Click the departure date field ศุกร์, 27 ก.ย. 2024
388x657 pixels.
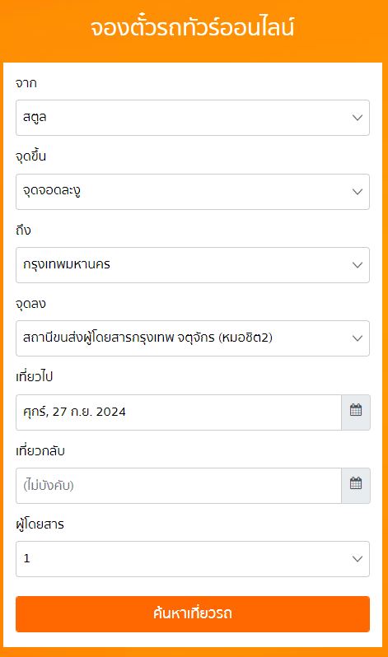178,412
